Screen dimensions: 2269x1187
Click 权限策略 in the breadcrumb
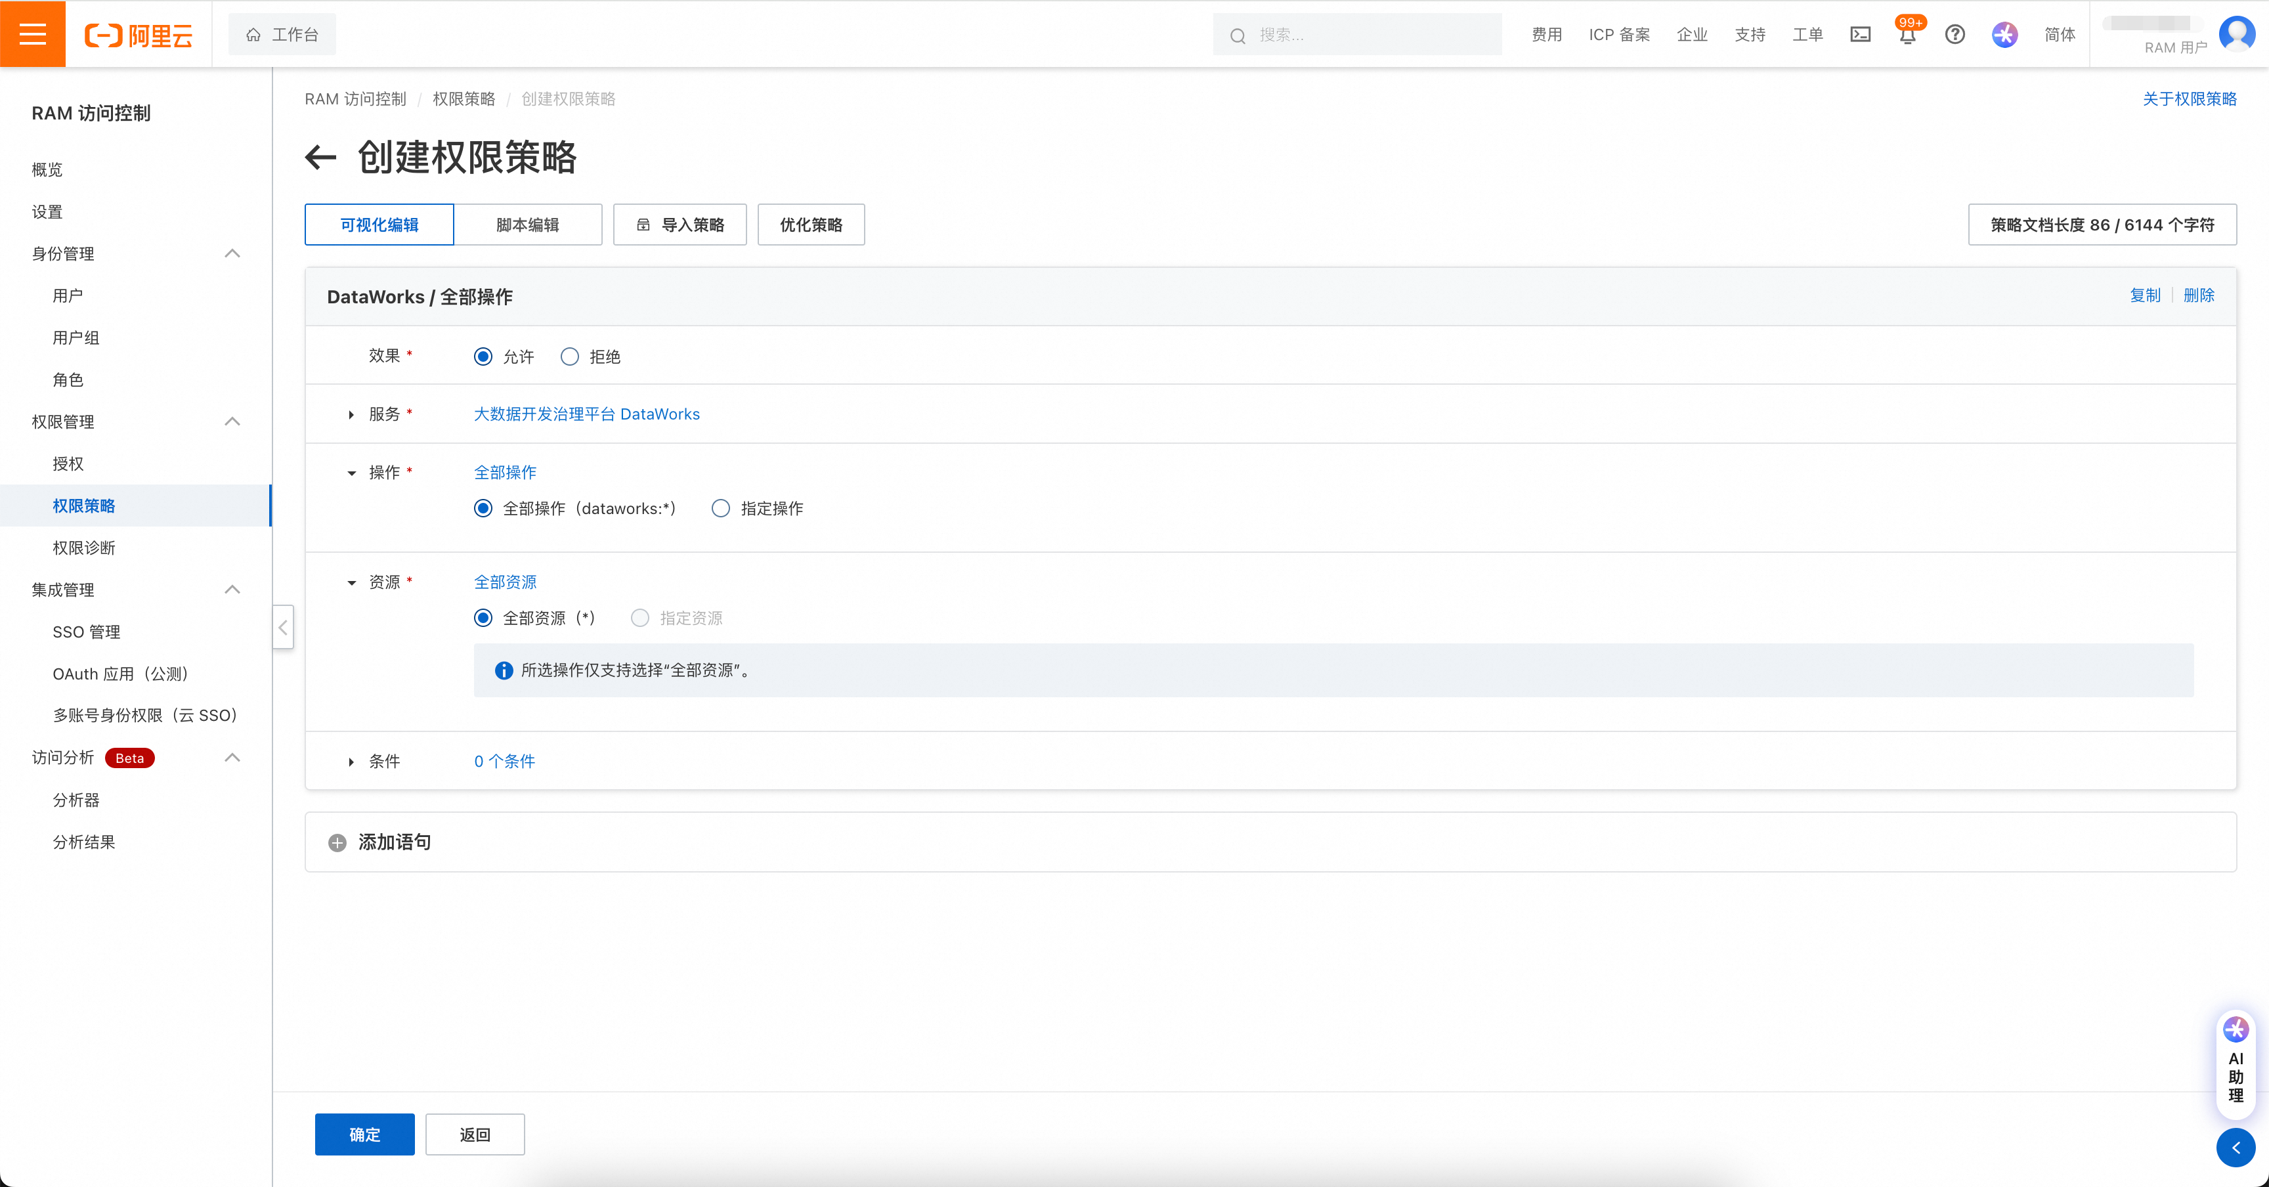[x=464, y=98]
